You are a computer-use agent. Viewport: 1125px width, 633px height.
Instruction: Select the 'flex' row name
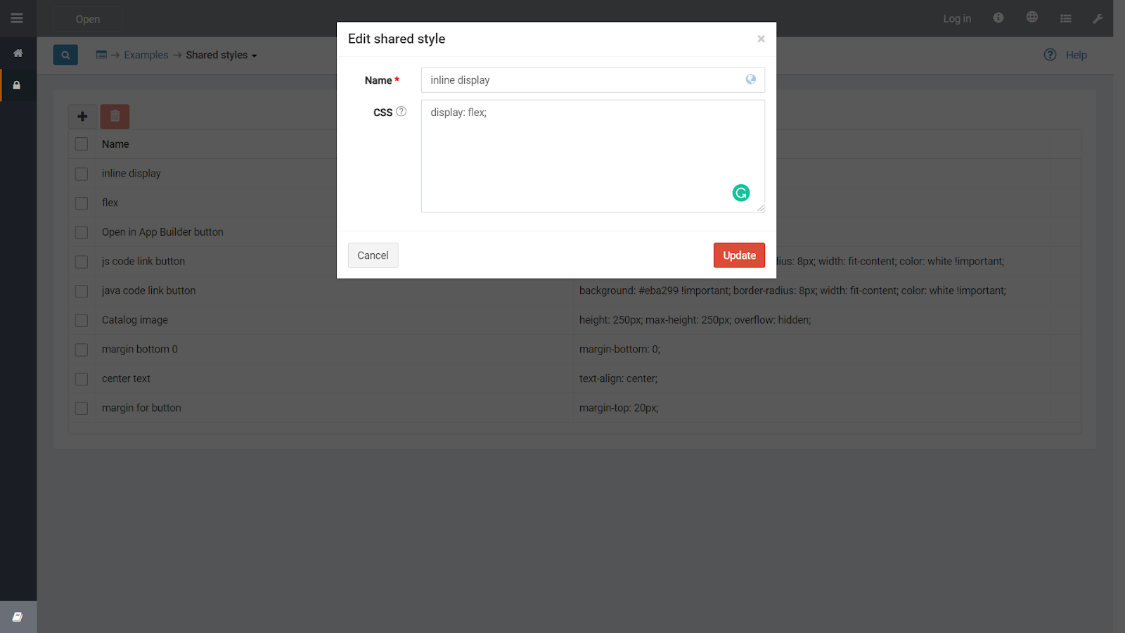[x=110, y=203]
